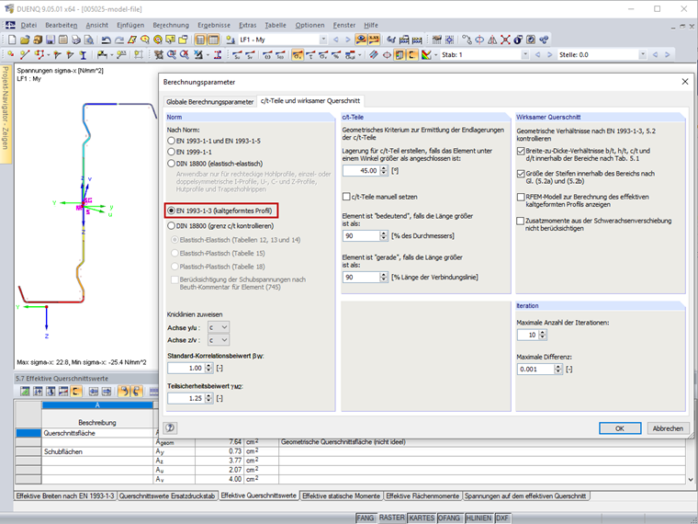Select DIN 18800 (grenz c/t kontrollieren)
This screenshot has height=524, width=698.
[220, 226]
